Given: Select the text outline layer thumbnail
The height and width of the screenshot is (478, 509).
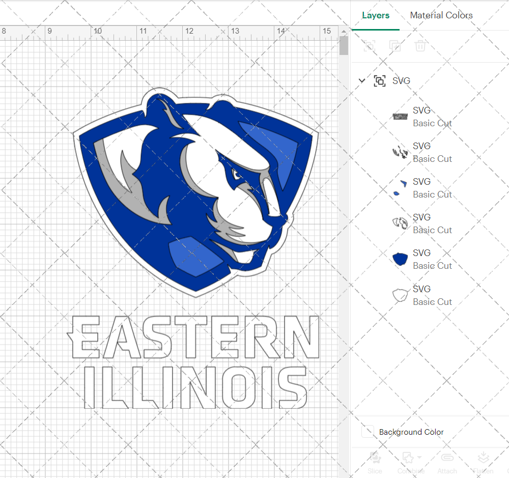Looking at the screenshot, I should [400, 116].
